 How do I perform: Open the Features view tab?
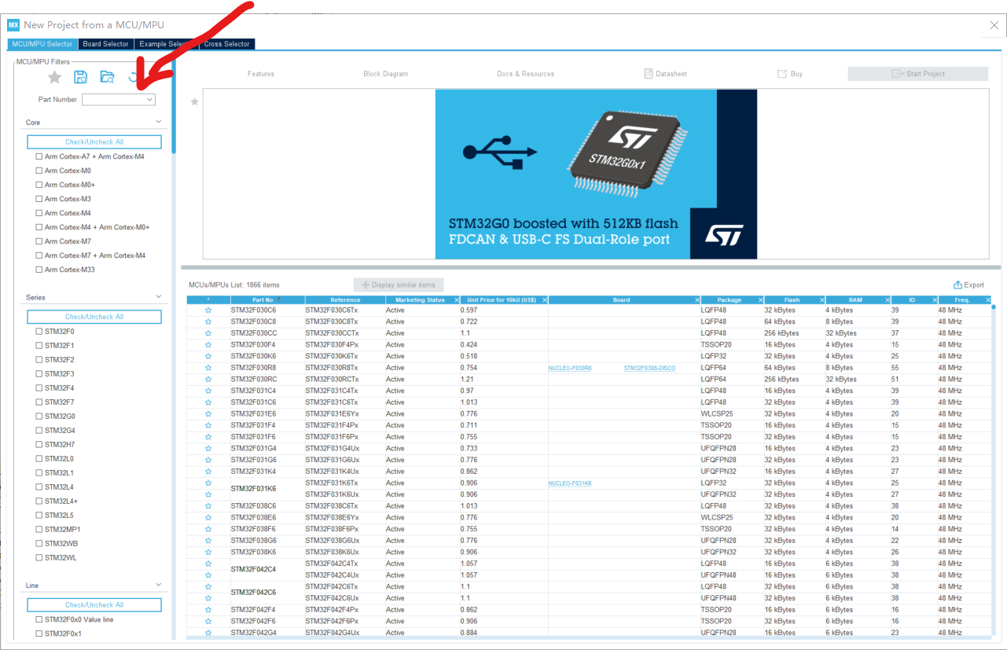coord(261,74)
